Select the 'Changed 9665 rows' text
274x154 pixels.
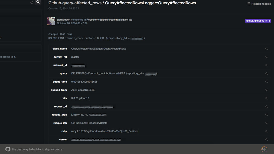[60, 34]
